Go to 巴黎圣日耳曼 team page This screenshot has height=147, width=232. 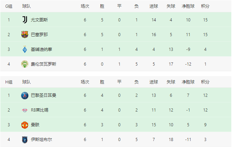44,95
